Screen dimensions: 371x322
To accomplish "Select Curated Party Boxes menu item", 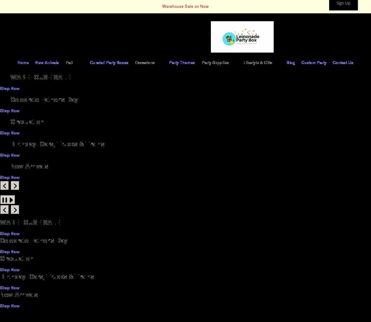I will click(109, 63).
